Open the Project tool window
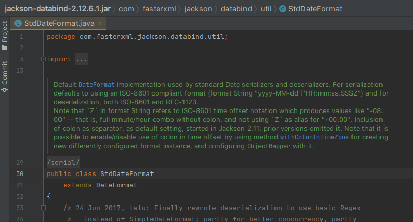The width and height of the screenshot is (413, 222). tap(5, 35)
